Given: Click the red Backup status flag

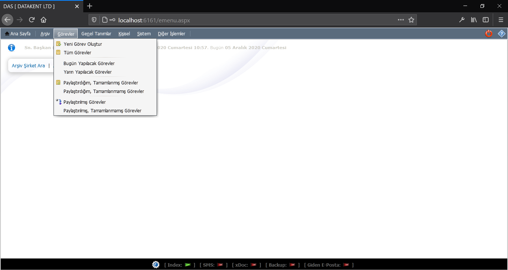Looking at the screenshot, I should [292, 265].
